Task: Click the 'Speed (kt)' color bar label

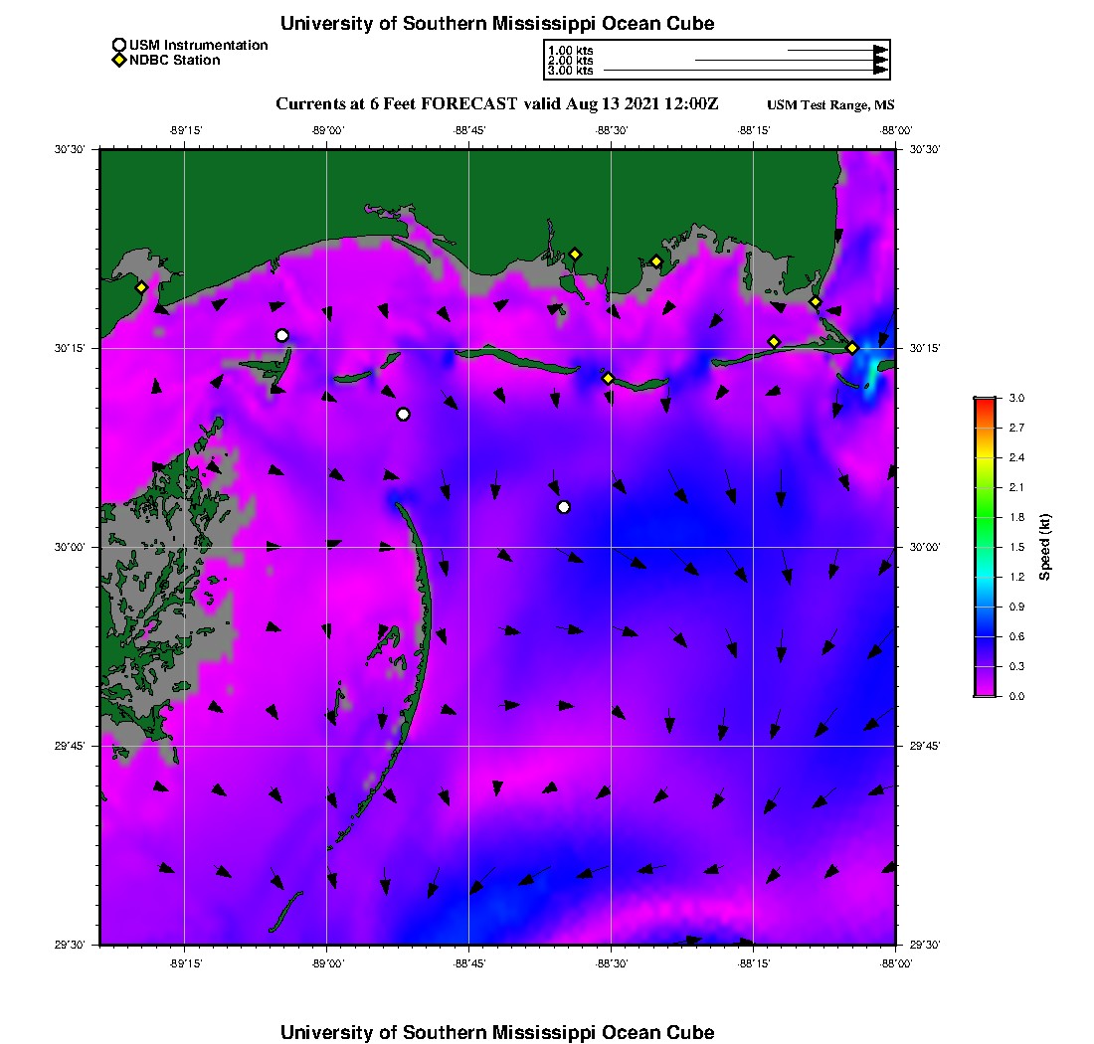Action: click(1044, 547)
